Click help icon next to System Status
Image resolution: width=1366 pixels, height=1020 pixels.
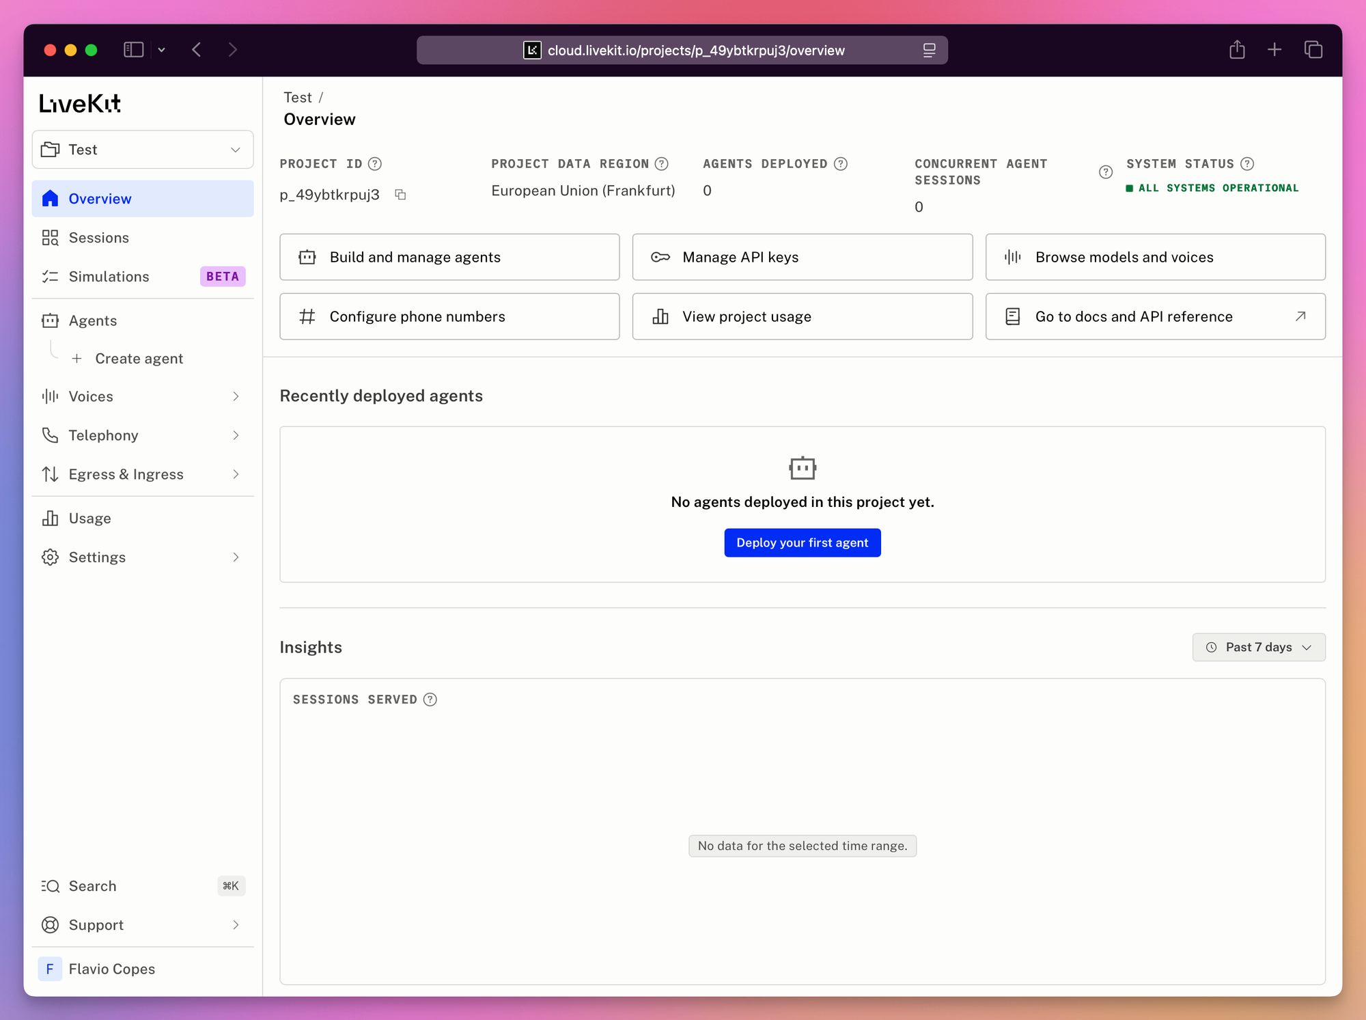click(1247, 164)
